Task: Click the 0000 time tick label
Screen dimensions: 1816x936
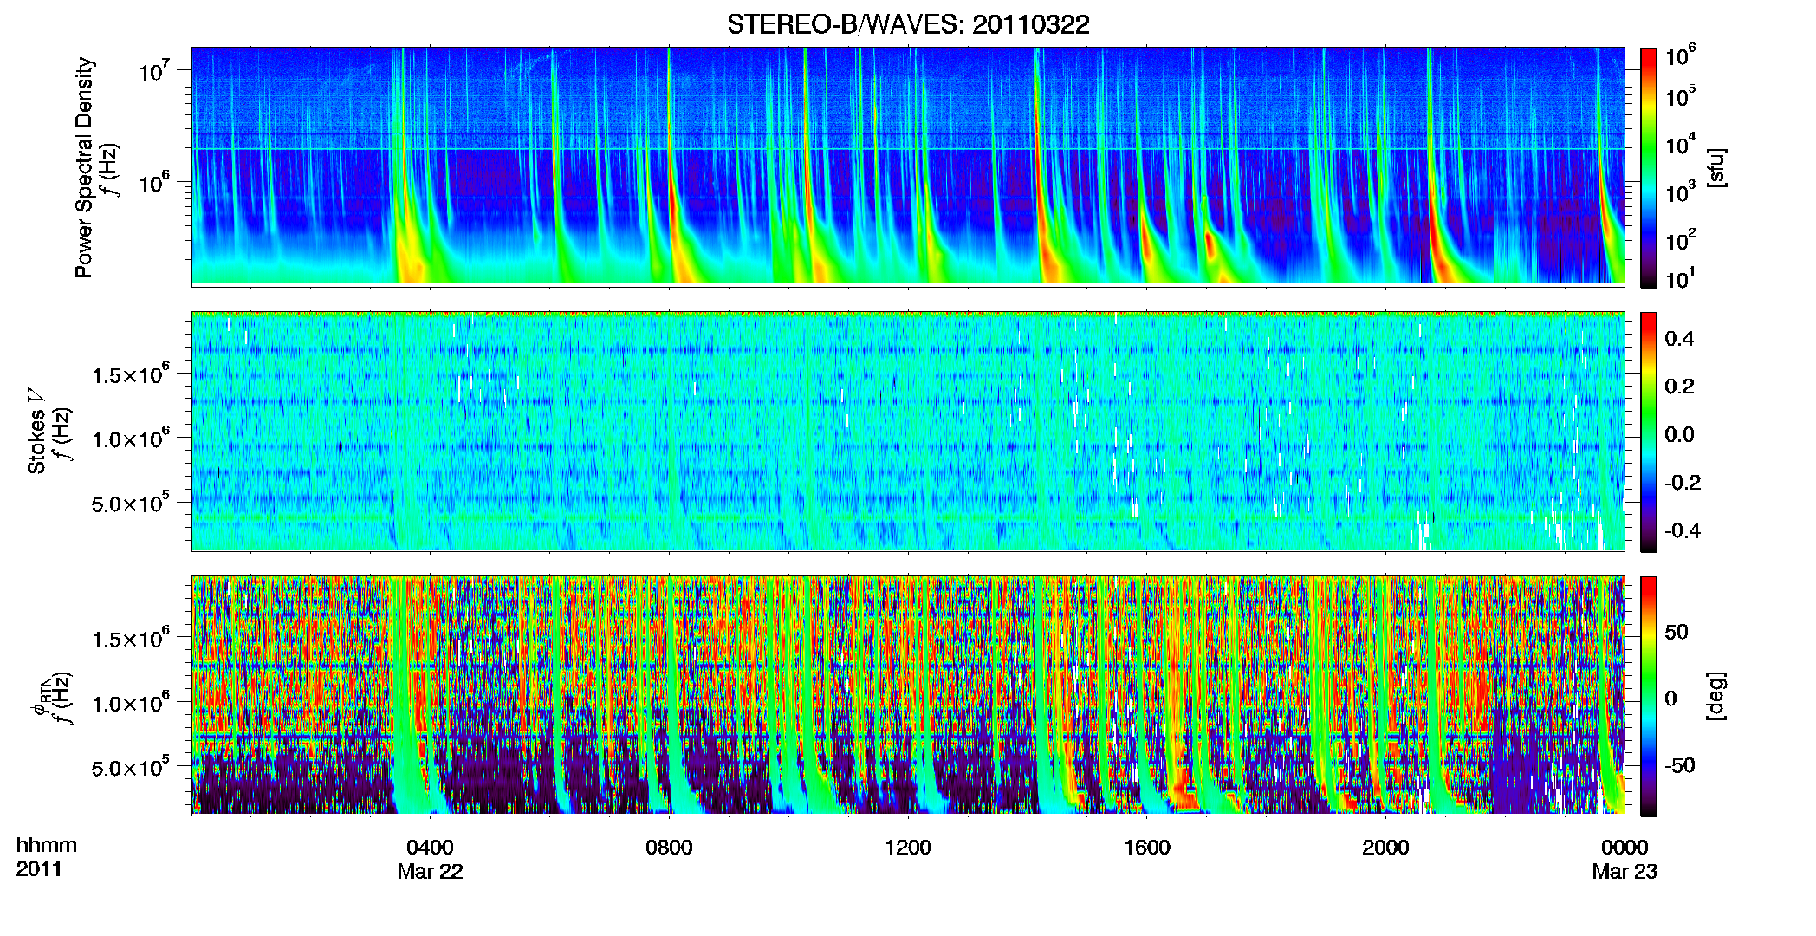Action: click(x=1625, y=847)
